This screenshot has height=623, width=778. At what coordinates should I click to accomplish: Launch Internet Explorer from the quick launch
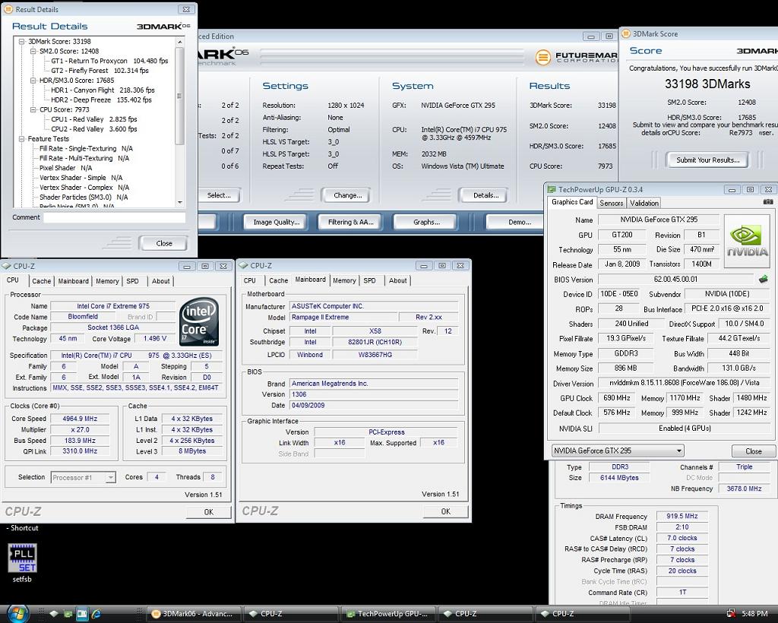point(96,614)
